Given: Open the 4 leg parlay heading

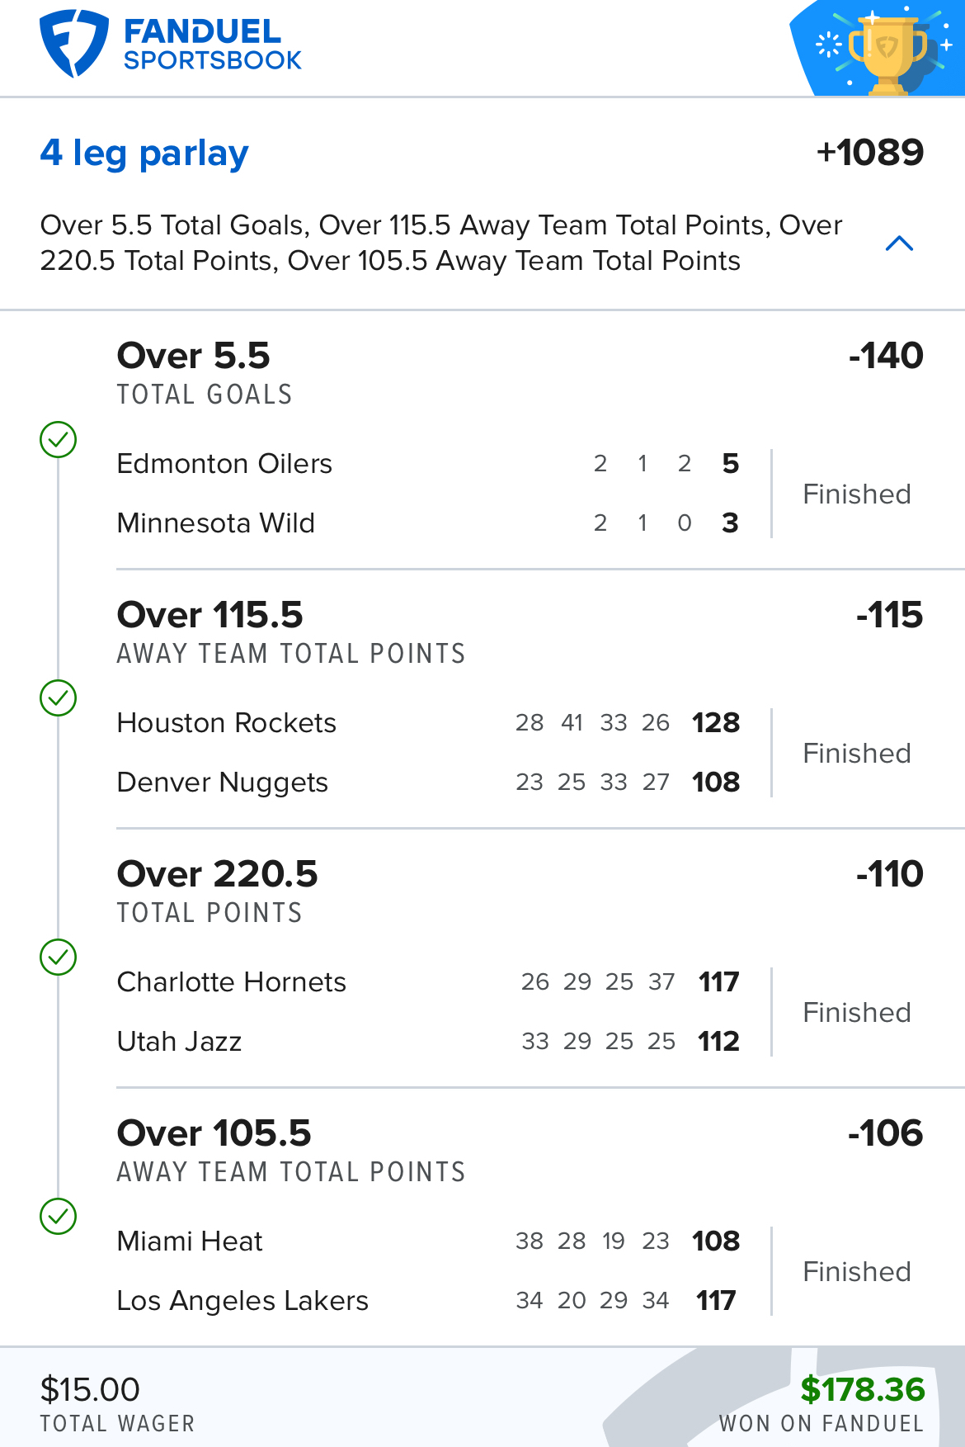Looking at the screenshot, I should [x=144, y=154].
